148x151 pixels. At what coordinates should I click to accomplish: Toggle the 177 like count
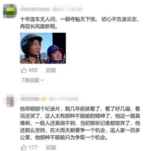pyautogui.click(x=33, y=147)
